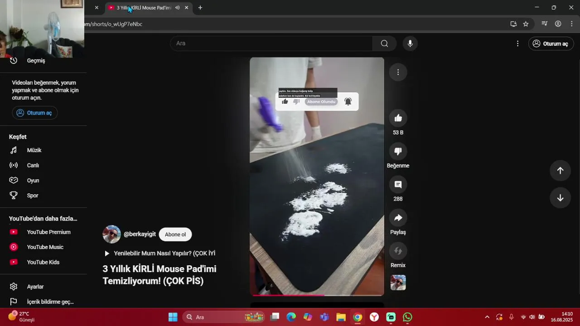Image resolution: width=580 pixels, height=326 pixels.
Task: Open Windows Start menu
Action: [173, 317]
